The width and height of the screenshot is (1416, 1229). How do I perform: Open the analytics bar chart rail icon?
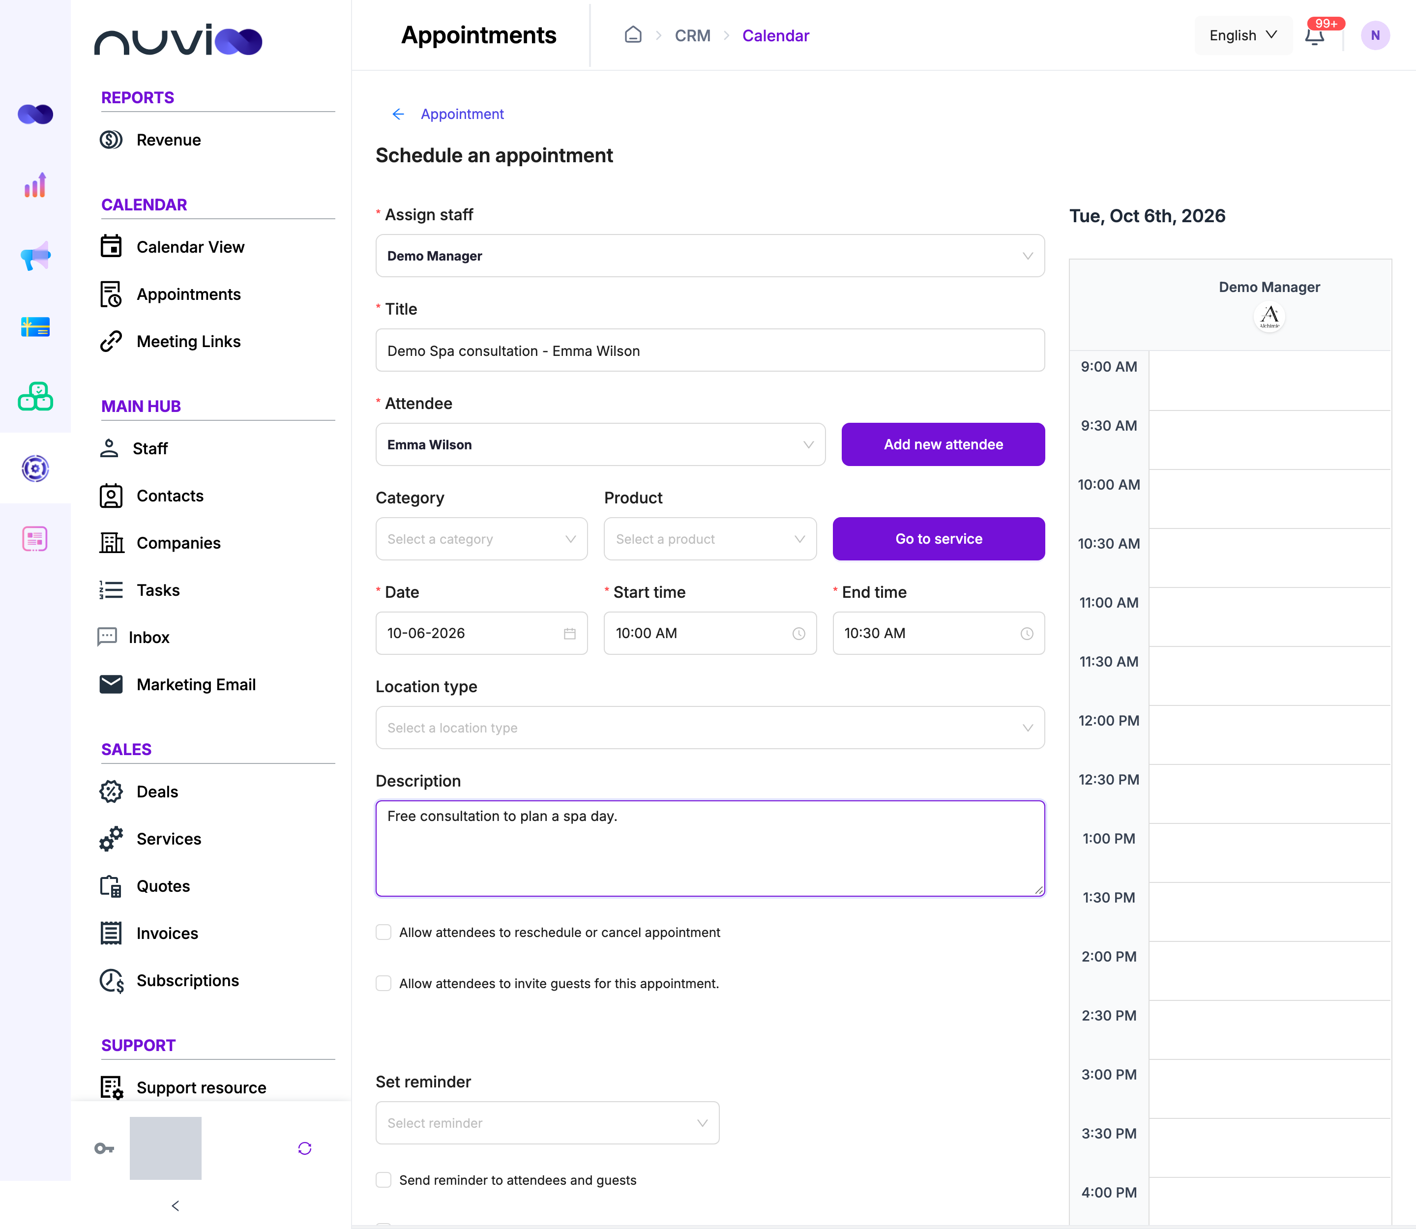click(35, 185)
